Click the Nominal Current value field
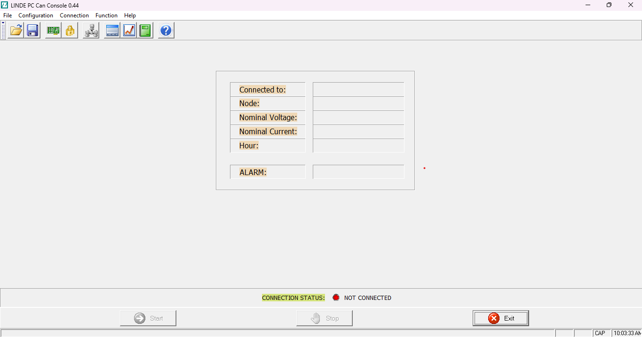Image resolution: width=642 pixels, height=337 pixels. 358,132
